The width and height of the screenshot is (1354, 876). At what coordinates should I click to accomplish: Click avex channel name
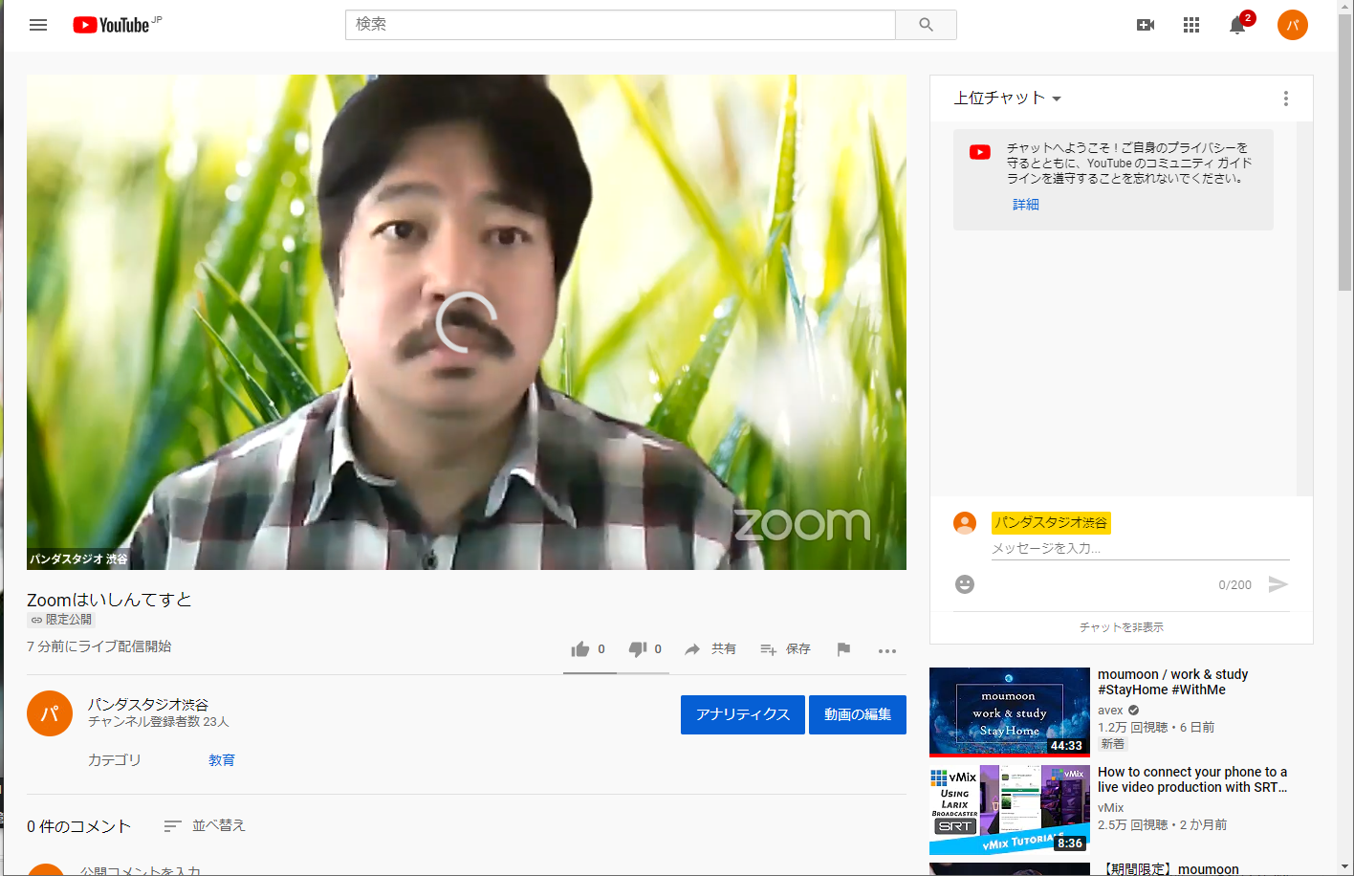(x=1110, y=711)
